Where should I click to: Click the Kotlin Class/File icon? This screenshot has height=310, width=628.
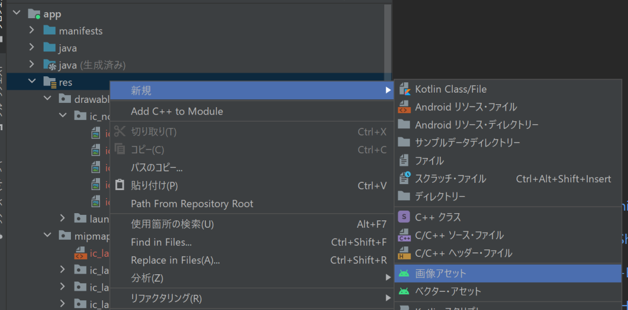point(404,89)
